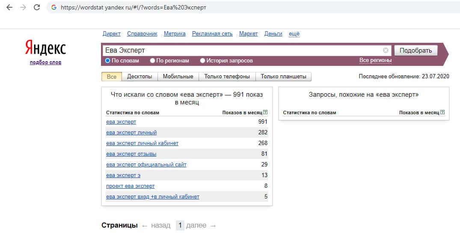The height and width of the screenshot is (243, 460).
Task: Click the help icon in the similar queries table header
Action: click(x=442, y=113)
